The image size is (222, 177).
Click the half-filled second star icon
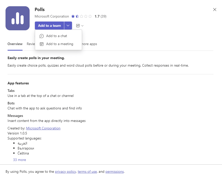coord(77,16)
